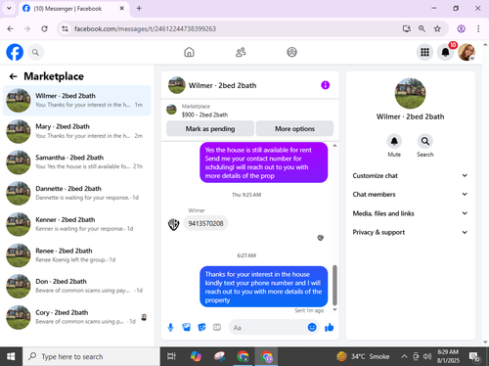This screenshot has height=366, width=489.
Task: Open Notifications bell with badge 10
Action: (x=445, y=52)
